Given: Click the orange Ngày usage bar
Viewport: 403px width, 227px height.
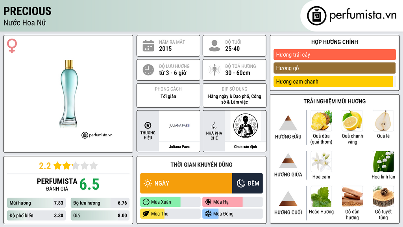Looking at the screenshot, I should (x=186, y=183).
